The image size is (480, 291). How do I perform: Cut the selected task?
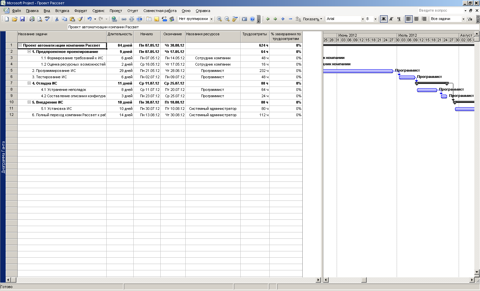pos(57,19)
